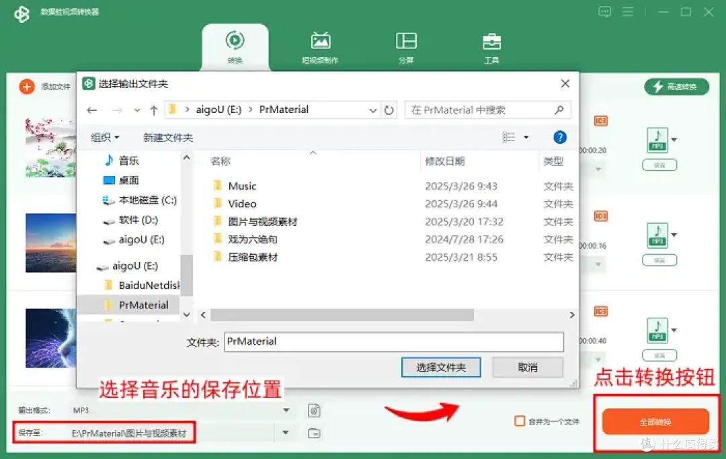
Task: Select 本地磁盘 (C:) drive
Action: point(147,200)
